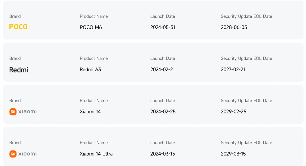Click Security Update EOL Date label in Xiaomi 14 Ultra card

click(246, 143)
